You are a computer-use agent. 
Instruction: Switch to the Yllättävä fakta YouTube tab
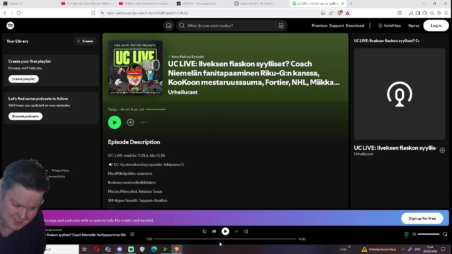click(144, 4)
